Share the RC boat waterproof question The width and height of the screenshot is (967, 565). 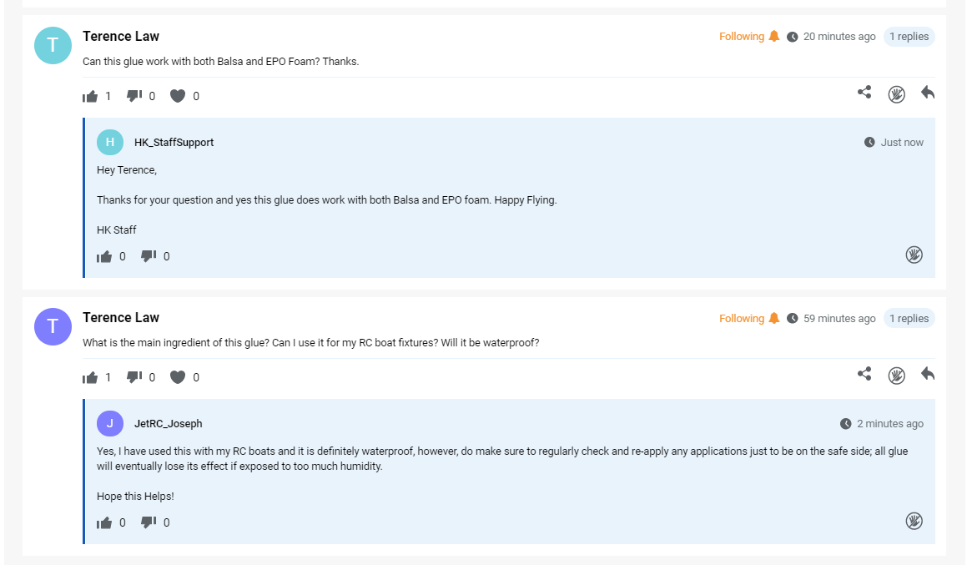pyautogui.click(x=864, y=374)
